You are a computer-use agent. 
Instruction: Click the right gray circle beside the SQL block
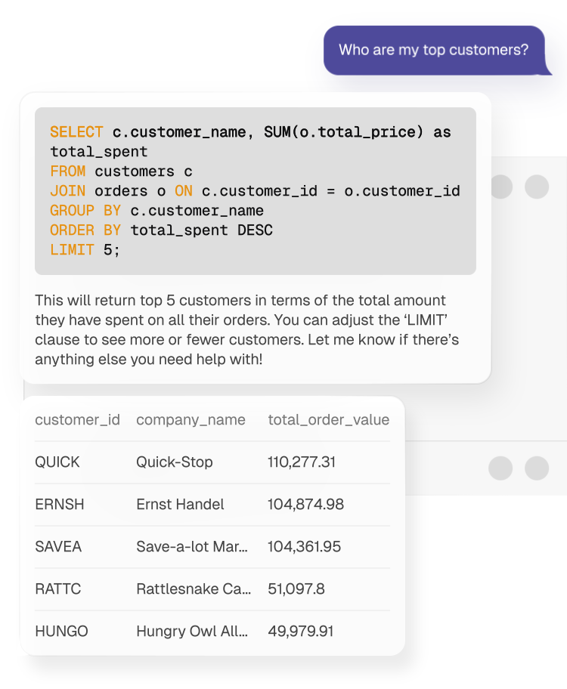pyautogui.click(x=537, y=187)
